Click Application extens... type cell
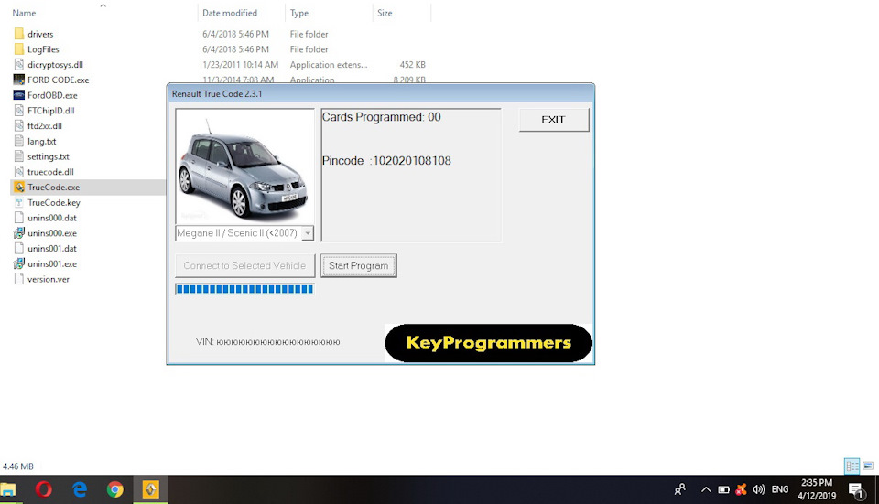 [329, 65]
